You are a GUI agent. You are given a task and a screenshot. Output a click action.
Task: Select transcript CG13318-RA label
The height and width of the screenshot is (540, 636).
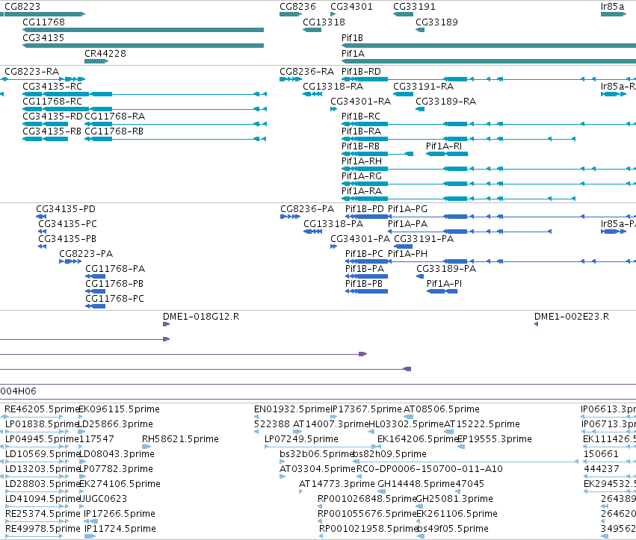click(333, 87)
